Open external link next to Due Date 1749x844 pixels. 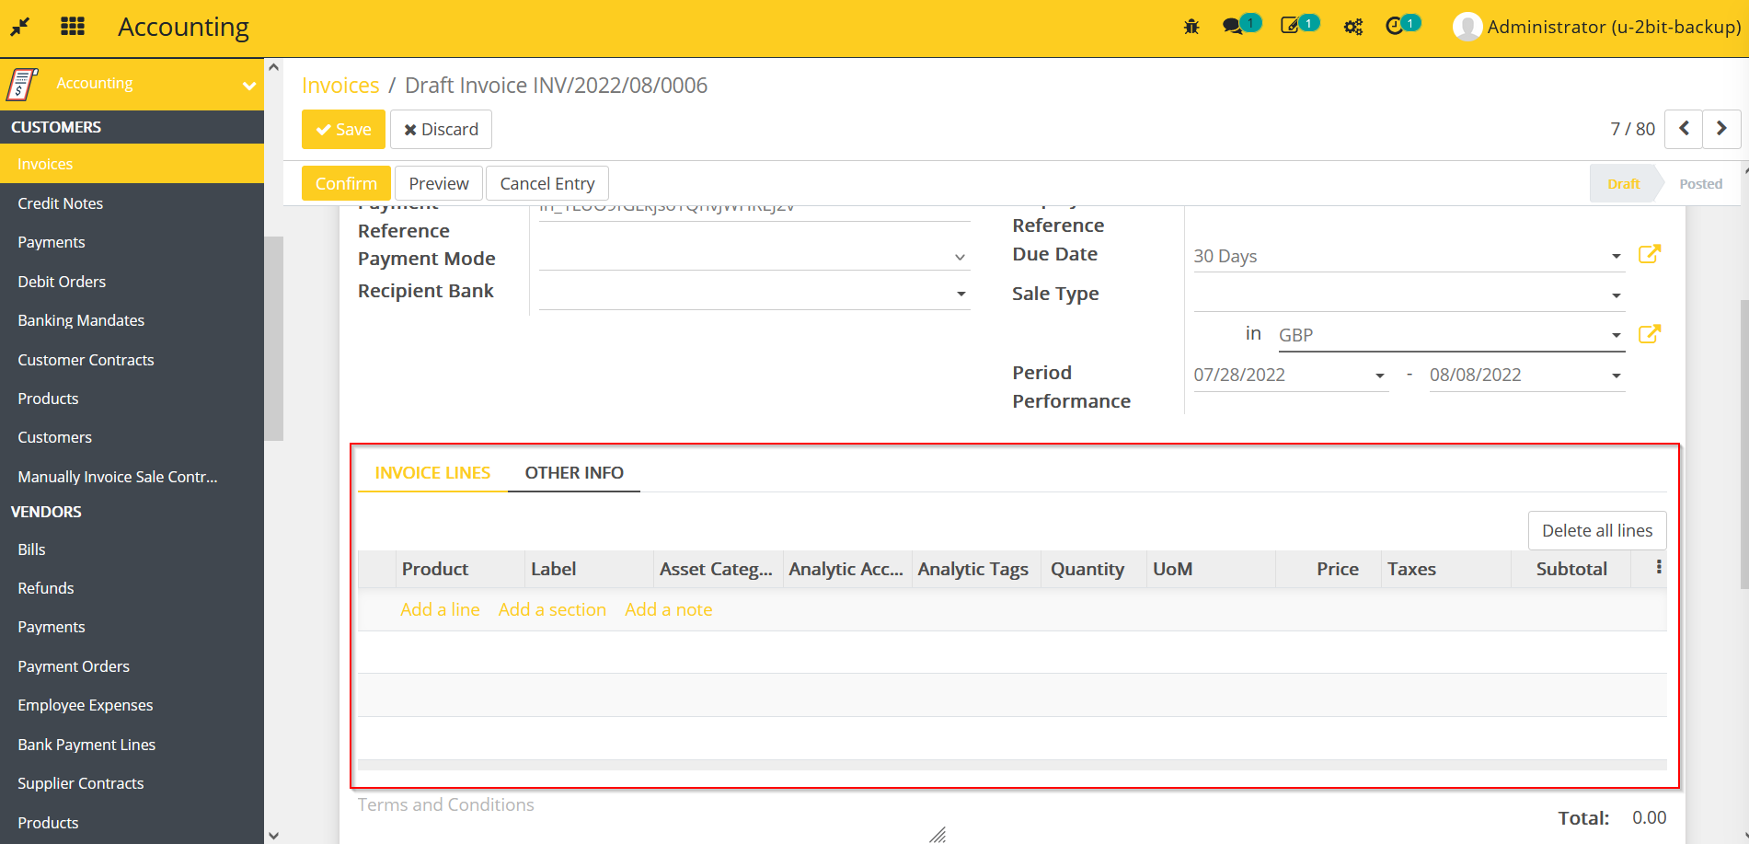coord(1650,254)
